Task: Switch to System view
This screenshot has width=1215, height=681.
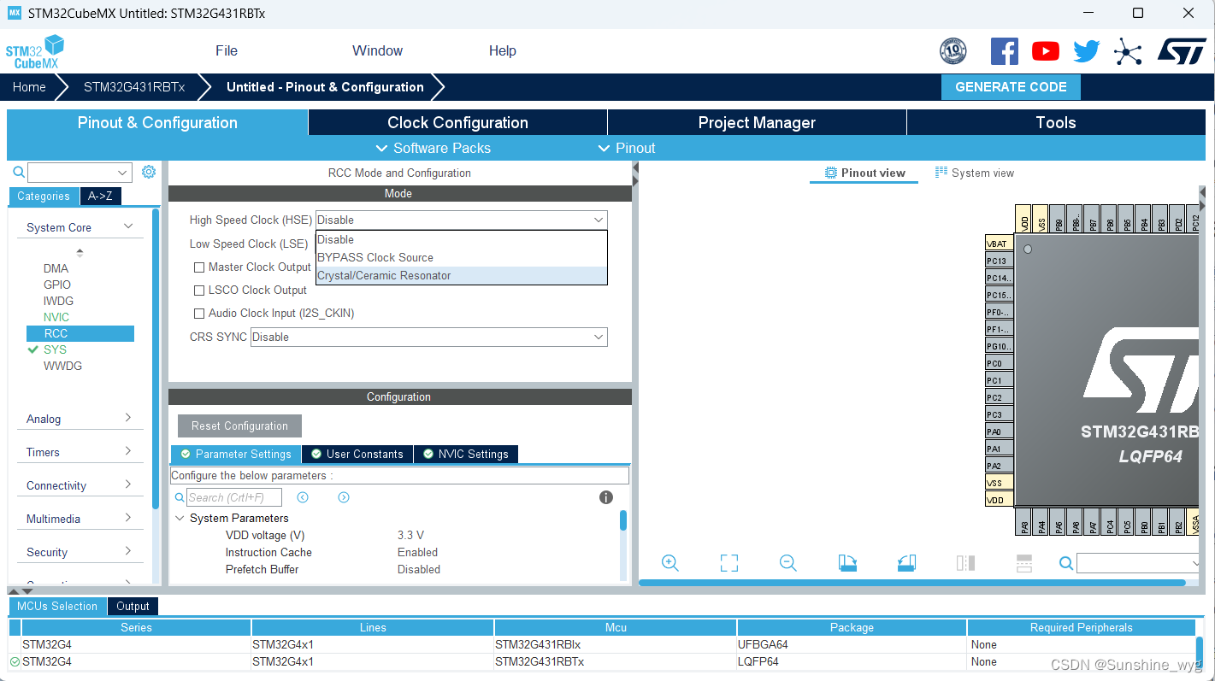Action: (974, 173)
